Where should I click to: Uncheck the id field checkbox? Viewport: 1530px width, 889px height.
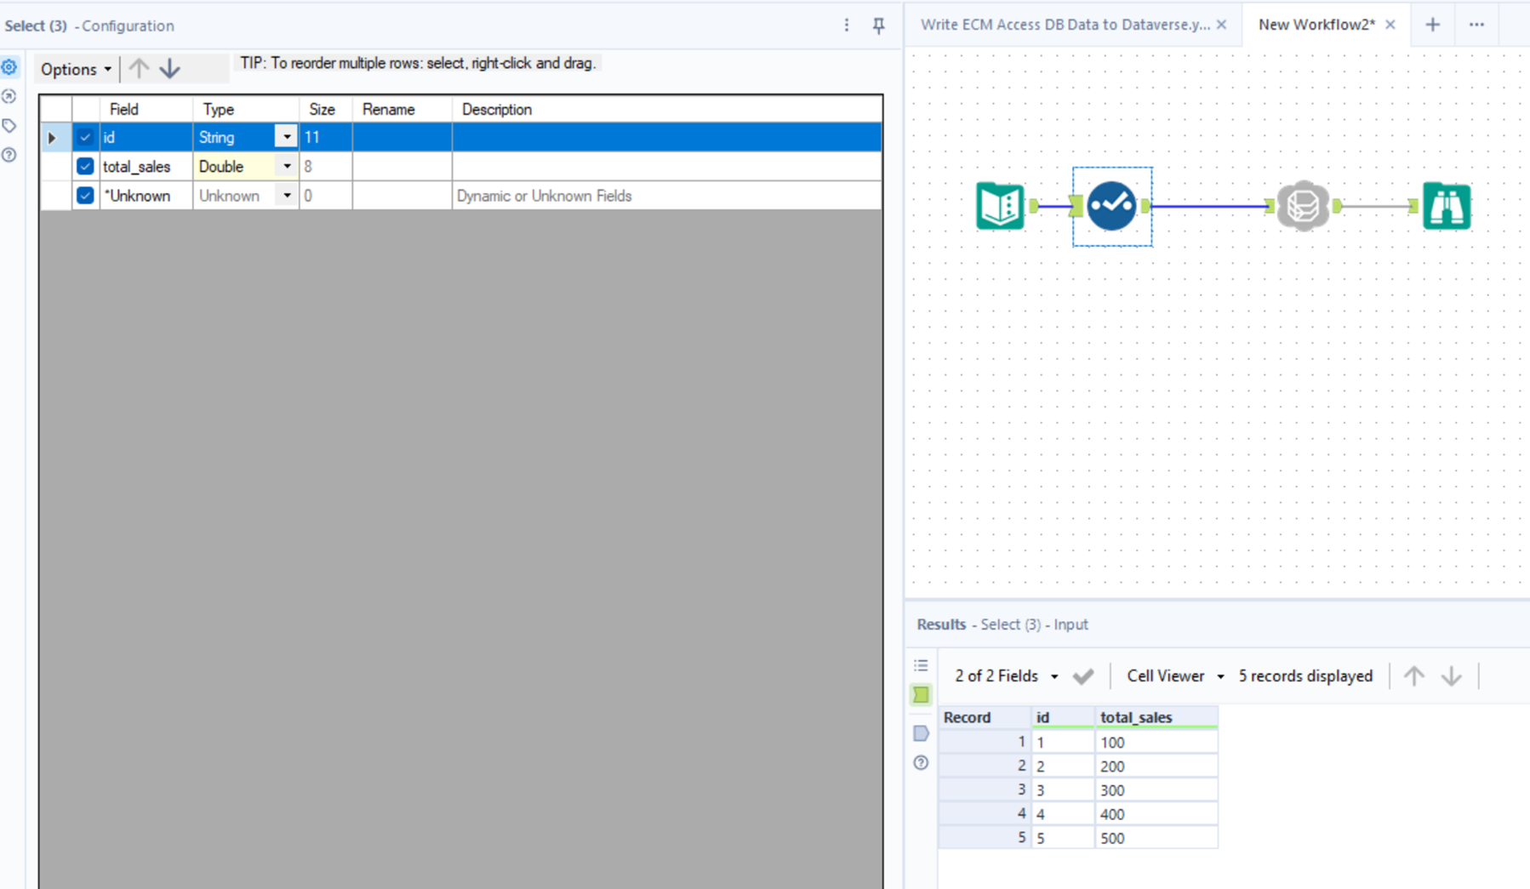pos(84,136)
